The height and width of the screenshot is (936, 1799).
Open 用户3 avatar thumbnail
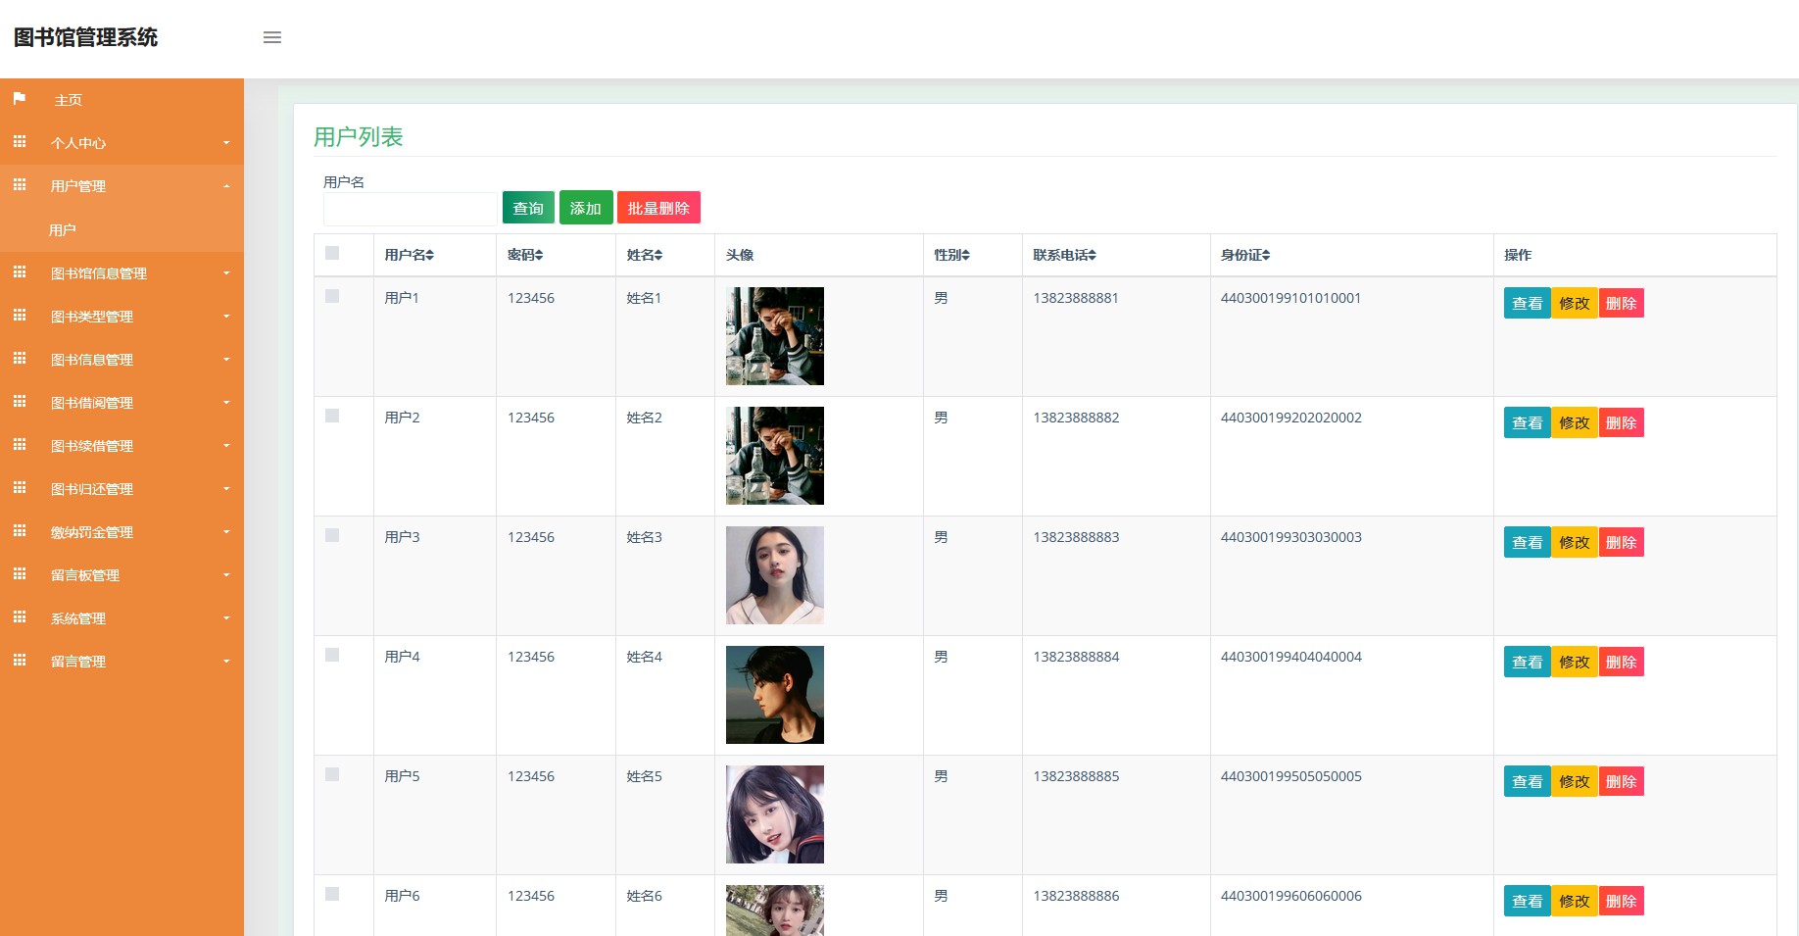pyautogui.click(x=775, y=575)
